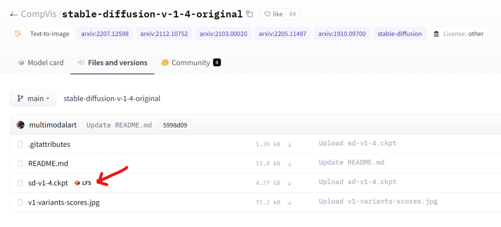This screenshot has width=501, height=227.
Task: Download sd-v1-4.ckpt via its arrow icon
Action: click(290, 183)
